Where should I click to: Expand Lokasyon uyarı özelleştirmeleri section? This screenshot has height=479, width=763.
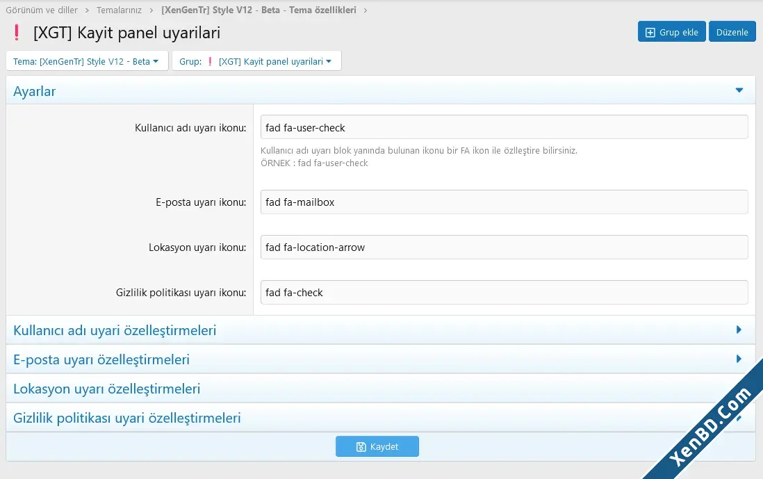coord(381,389)
